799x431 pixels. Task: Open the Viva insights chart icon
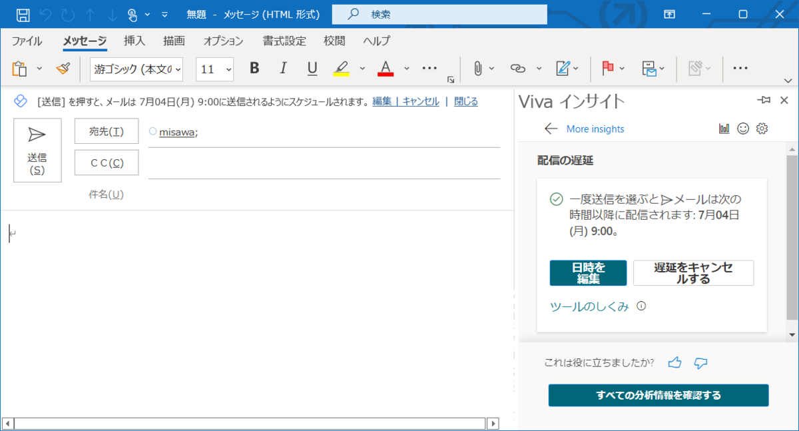[x=724, y=129]
